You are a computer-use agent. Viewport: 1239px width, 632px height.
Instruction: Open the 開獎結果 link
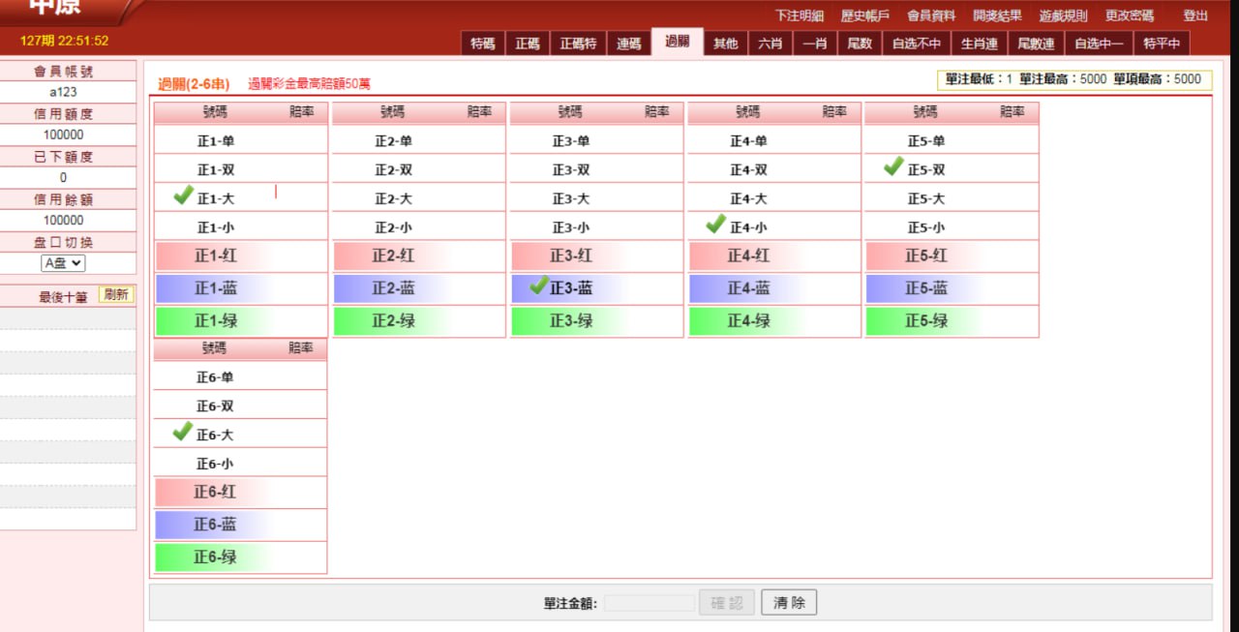997,15
